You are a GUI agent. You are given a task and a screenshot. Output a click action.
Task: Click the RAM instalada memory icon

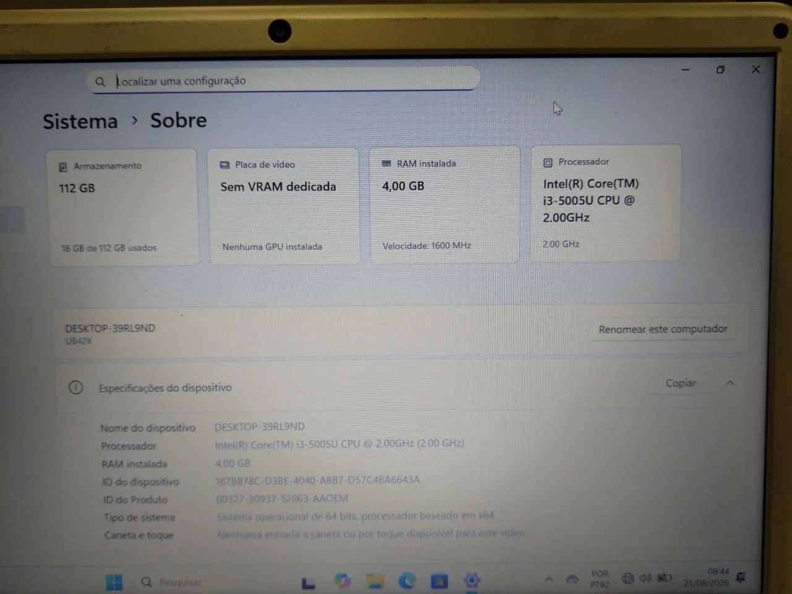(x=386, y=164)
